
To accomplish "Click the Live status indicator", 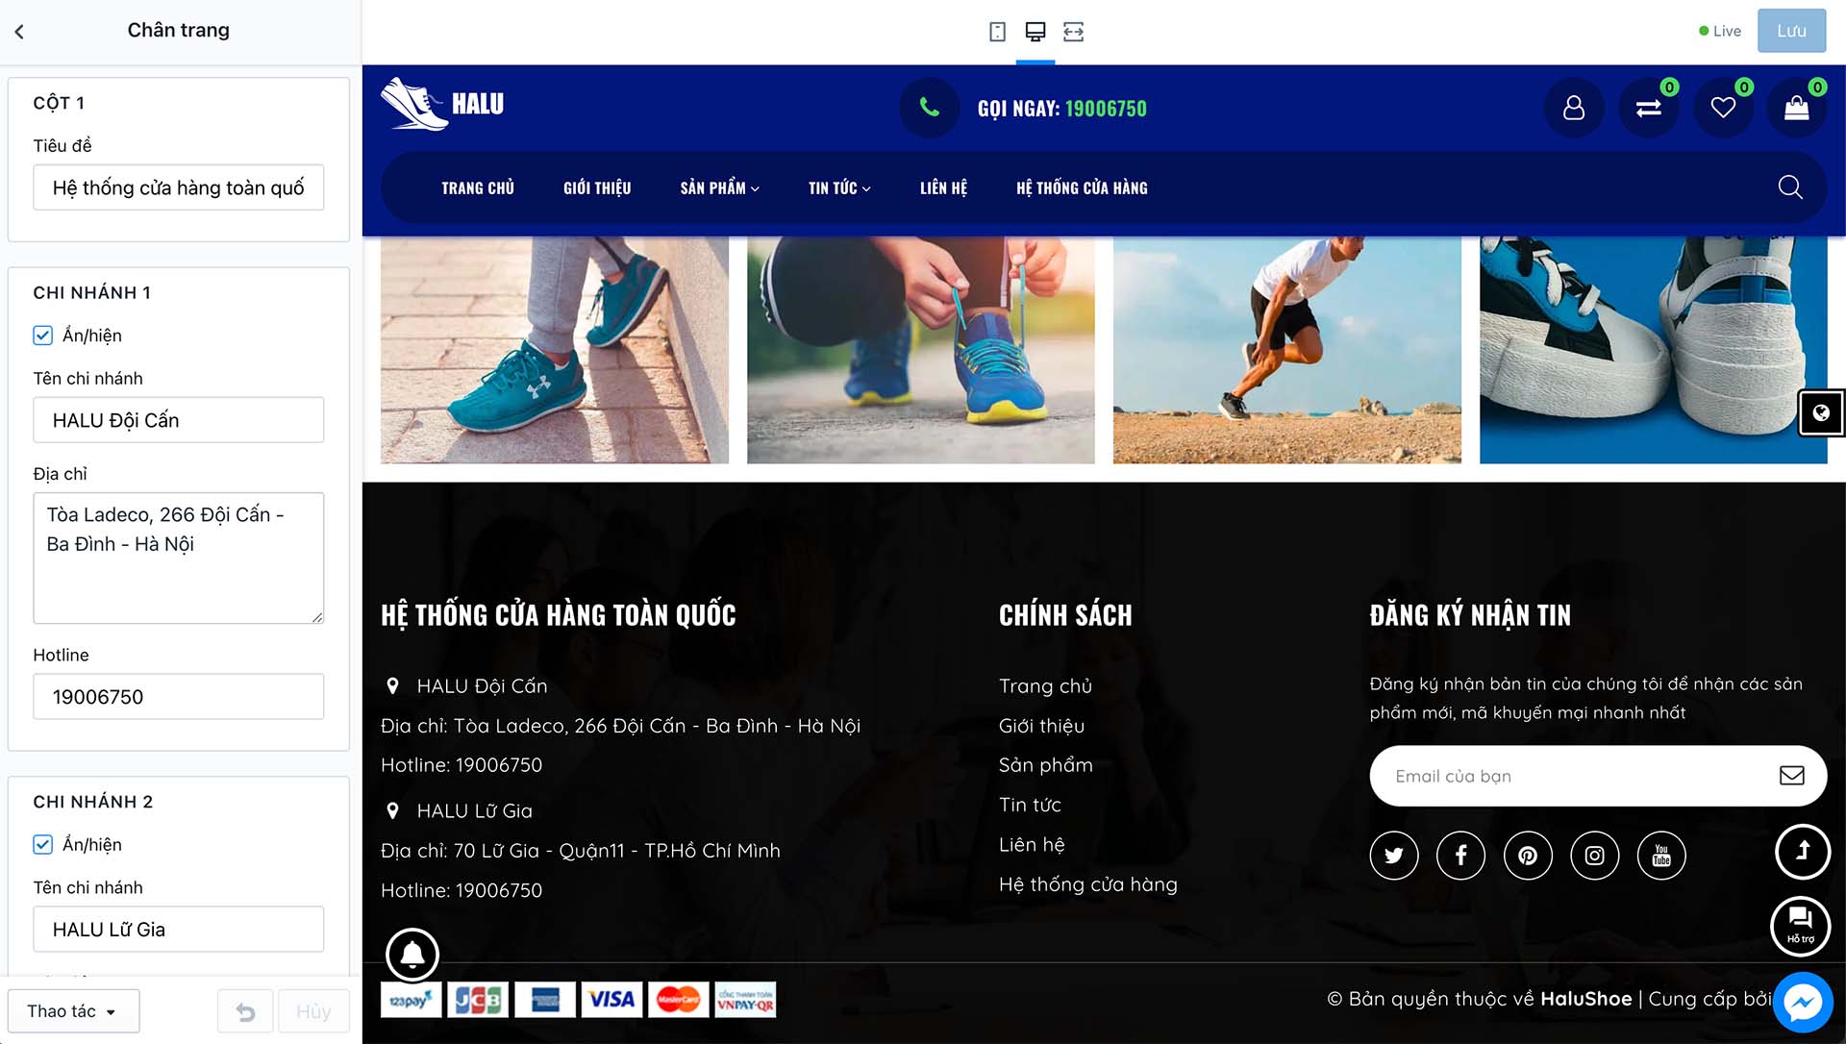I will tap(1720, 31).
